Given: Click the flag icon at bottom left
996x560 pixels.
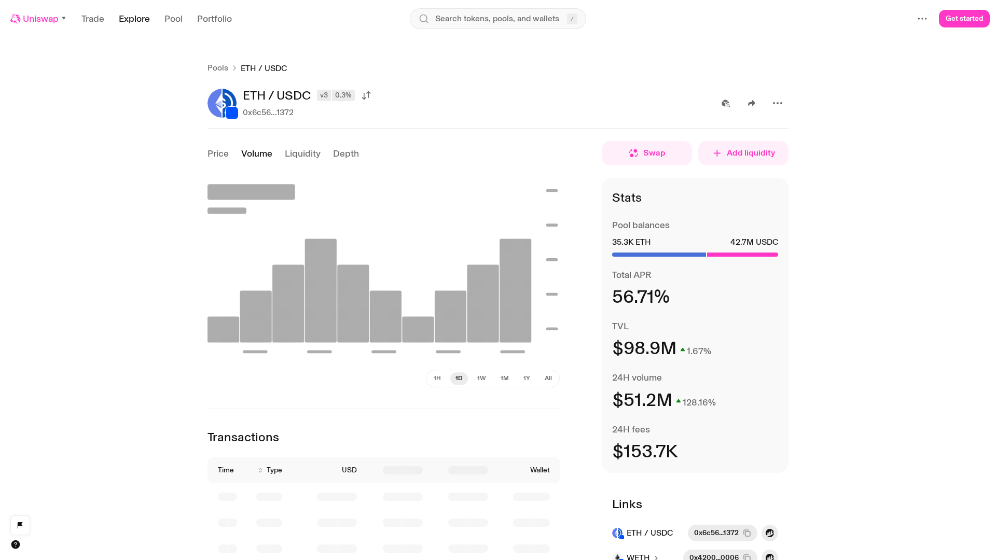Looking at the screenshot, I should 20,525.
